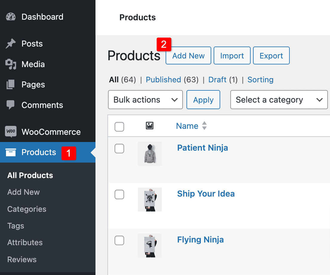Open the Dashboard via its gauge icon
Screen dimensions: 330x275
click(10, 17)
